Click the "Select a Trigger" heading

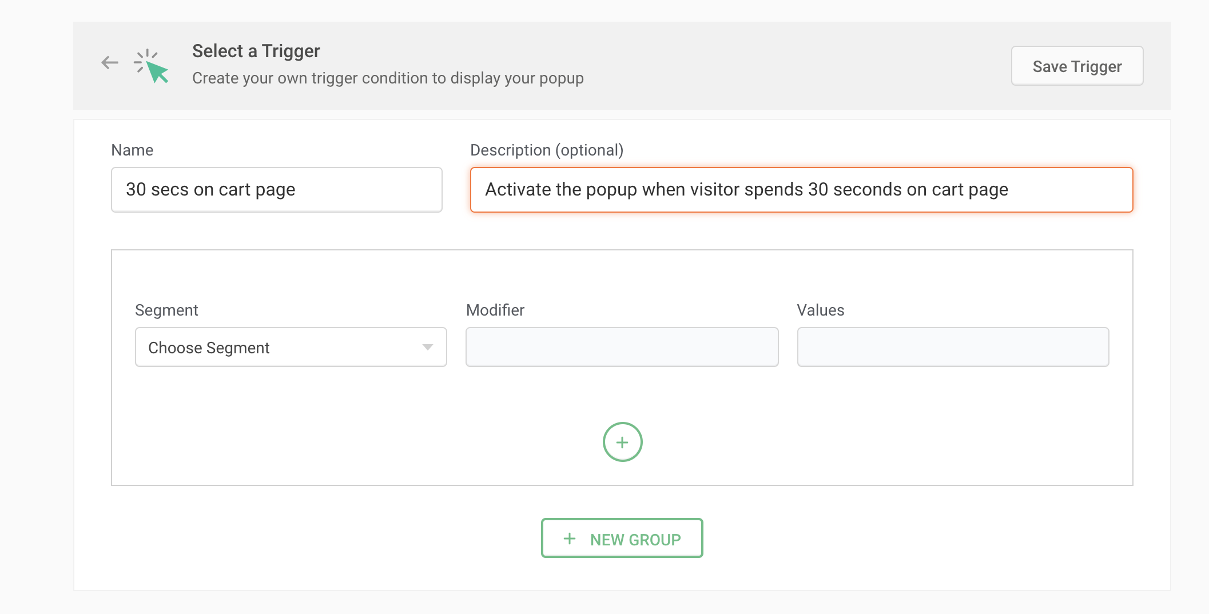pyautogui.click(x=256, y=51)
